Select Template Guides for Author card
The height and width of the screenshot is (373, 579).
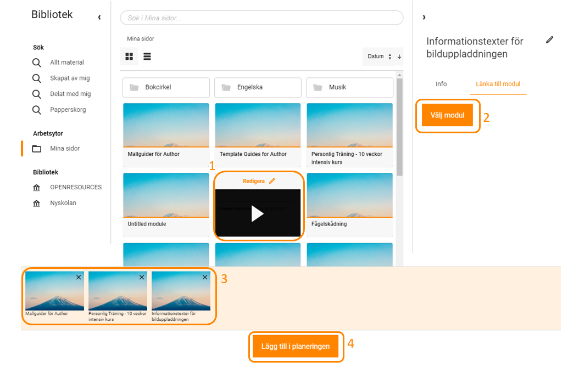point(258,135)
